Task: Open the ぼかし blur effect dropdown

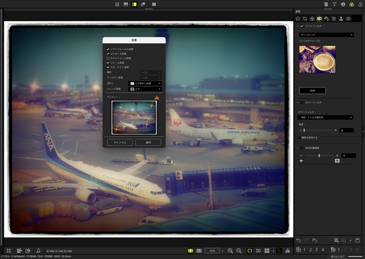Action: pos(145,83)
